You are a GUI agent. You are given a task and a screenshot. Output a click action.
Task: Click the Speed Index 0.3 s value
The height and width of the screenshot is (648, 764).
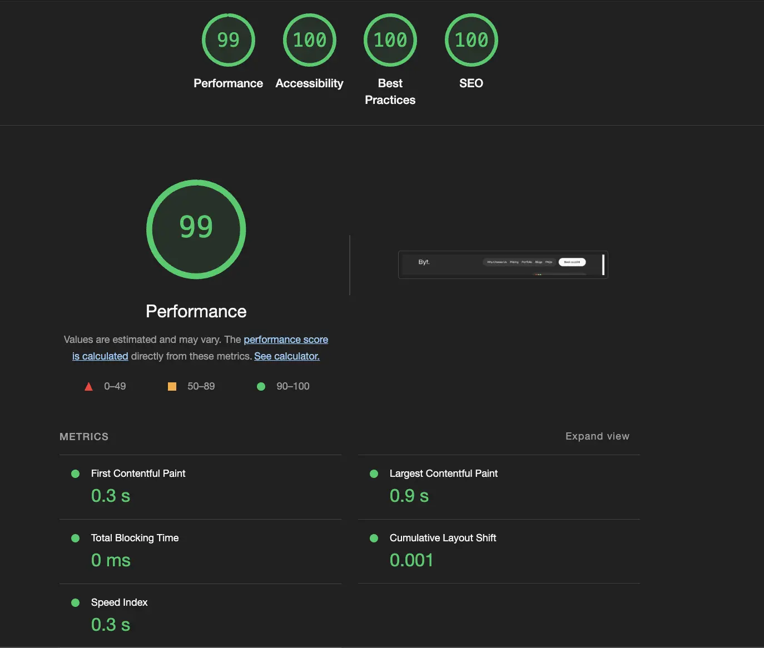point(110,625)
